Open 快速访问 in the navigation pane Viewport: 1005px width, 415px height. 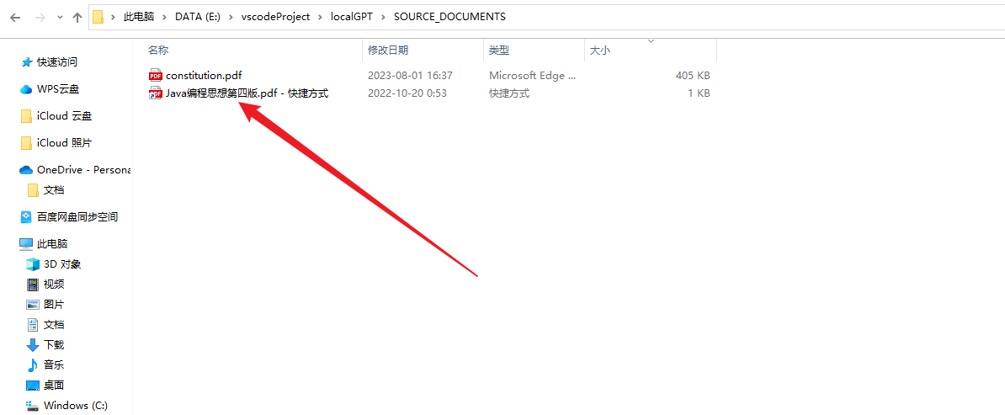[57, 62]
